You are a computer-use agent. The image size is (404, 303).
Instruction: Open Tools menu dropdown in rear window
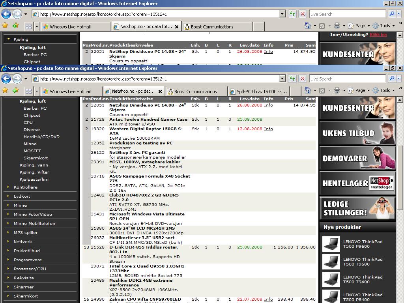coord(393,26)
